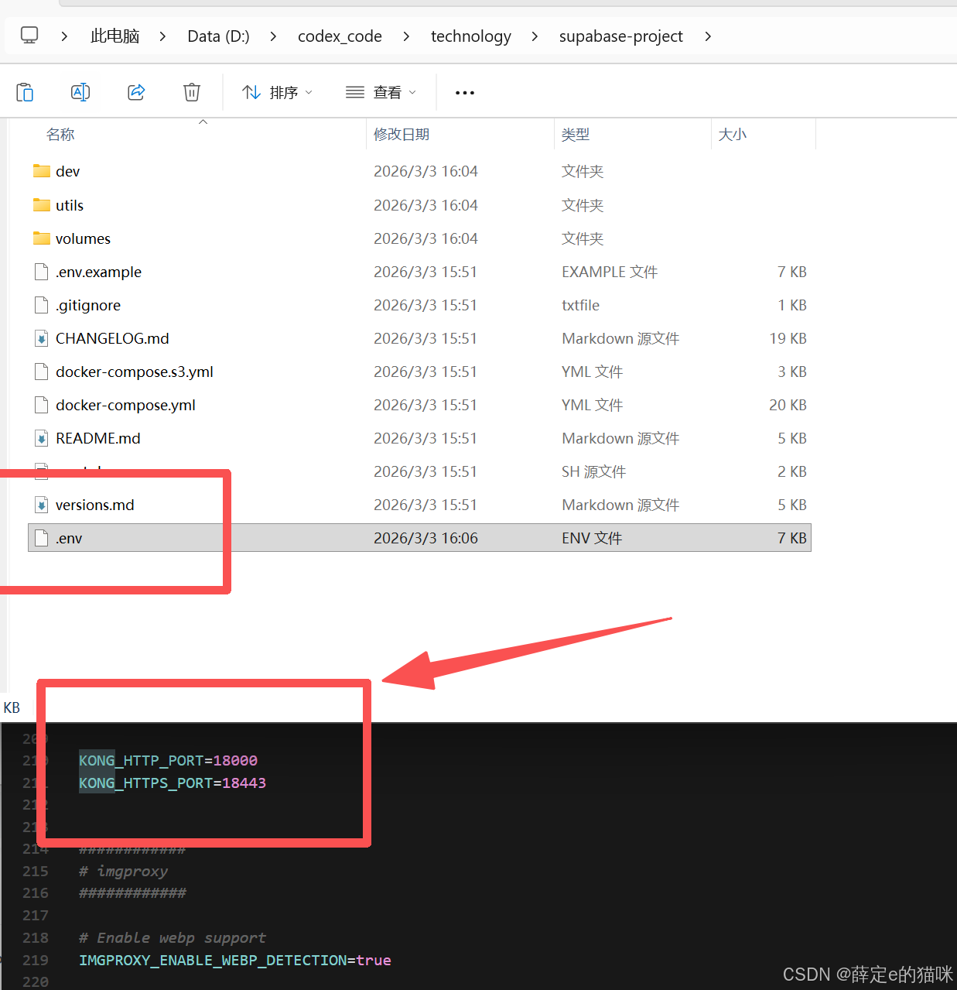Image resolution: width=957 pixels, height=990 pixels.
Task: Select the utils folder name
Action: (x=70, y=205)
